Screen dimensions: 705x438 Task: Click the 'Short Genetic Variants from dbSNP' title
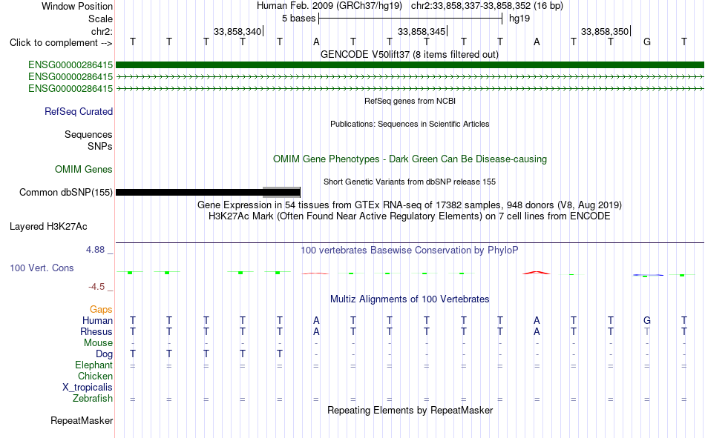click(x=410, y=182)
